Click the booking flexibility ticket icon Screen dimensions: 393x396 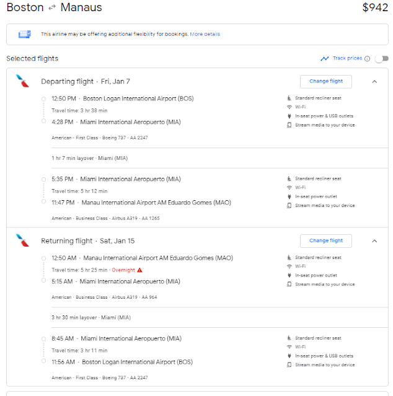(25, 34)
